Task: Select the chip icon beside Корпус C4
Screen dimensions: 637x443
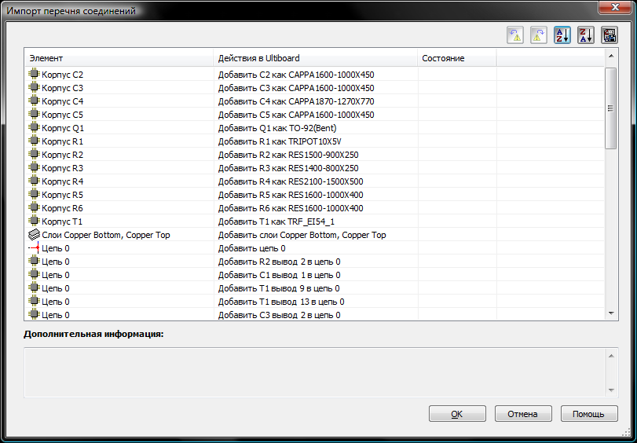Action: 34,101
